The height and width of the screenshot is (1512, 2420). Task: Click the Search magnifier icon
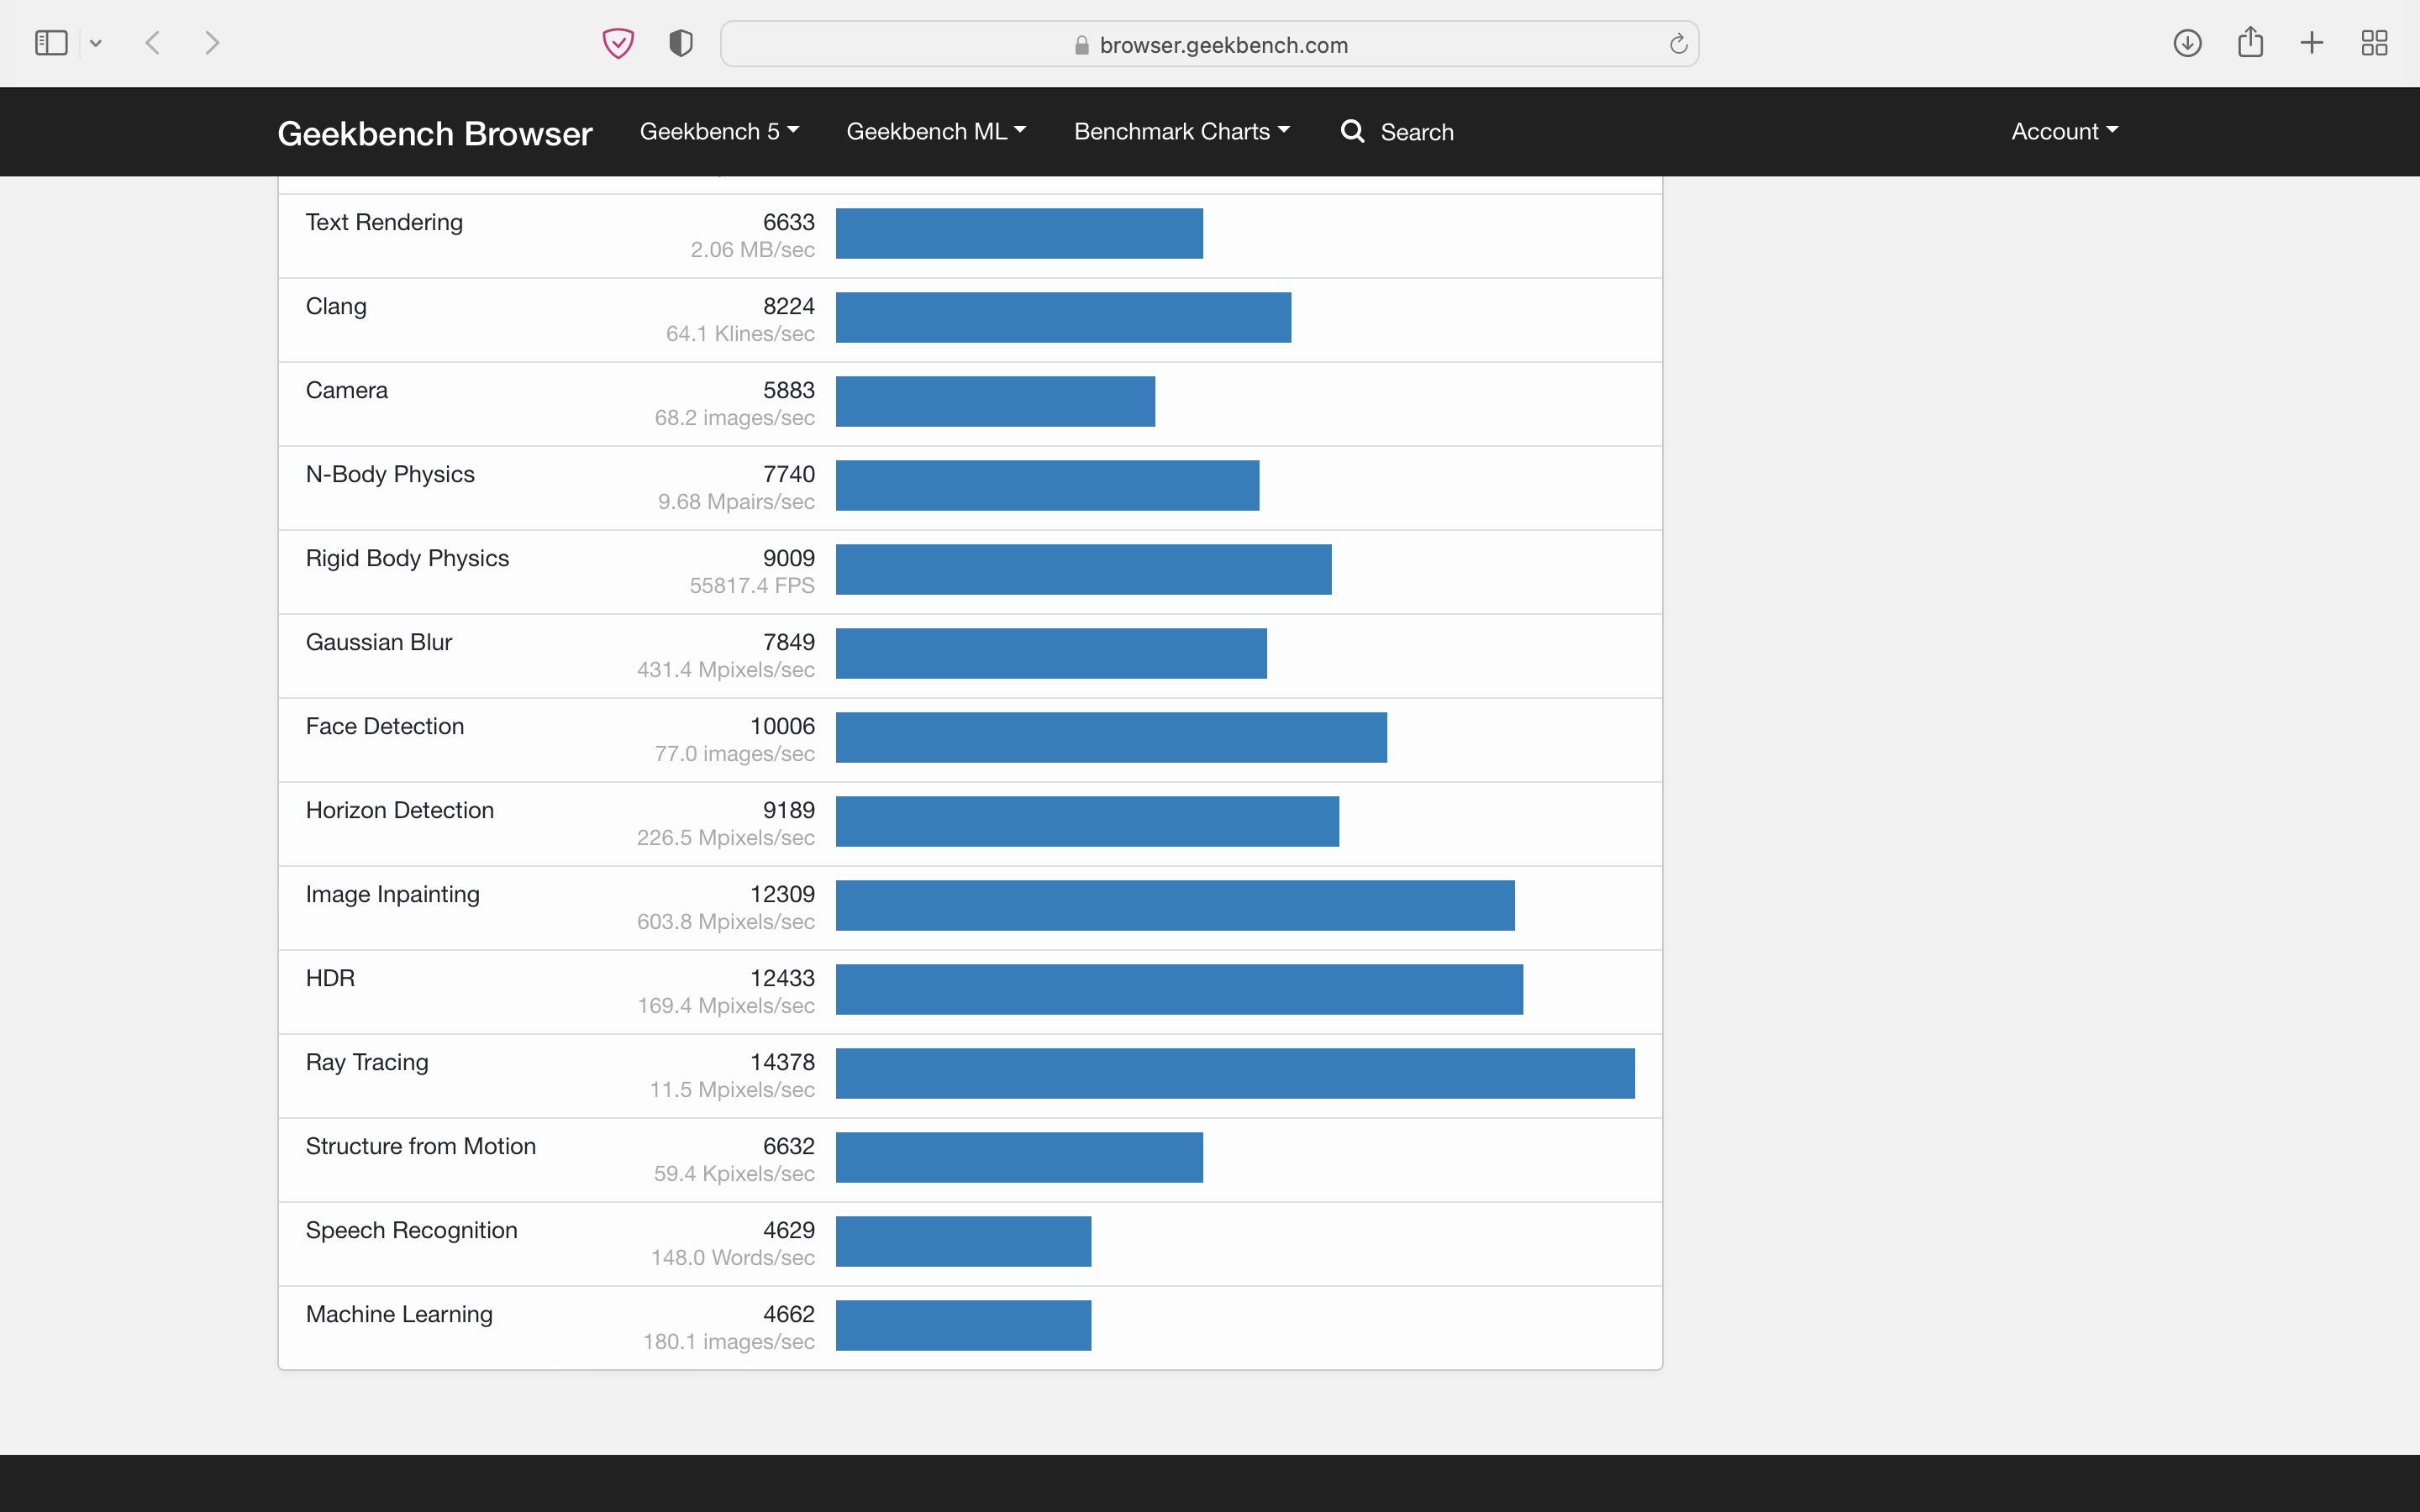coord(1352,131)
